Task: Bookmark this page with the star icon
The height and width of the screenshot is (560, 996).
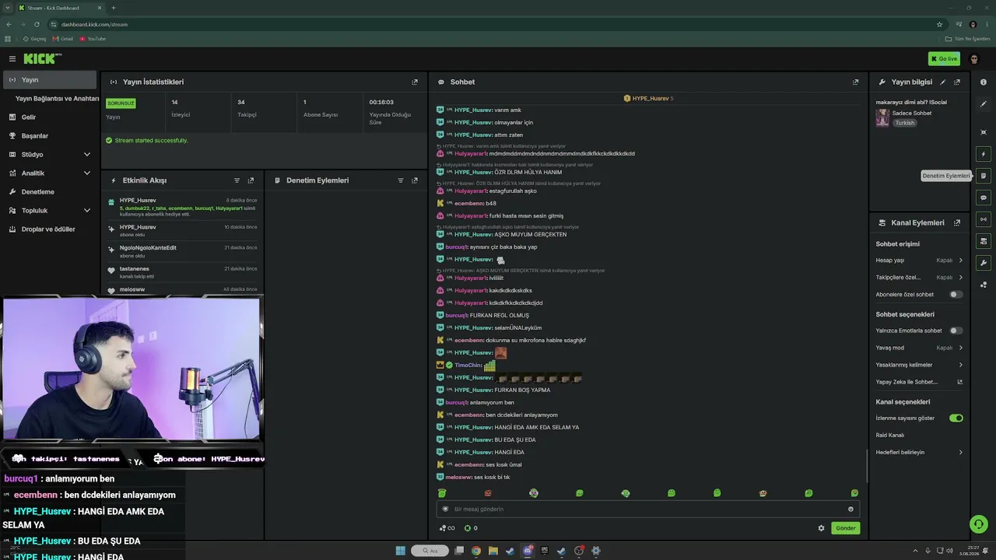Action: click(x=939, y=24)
